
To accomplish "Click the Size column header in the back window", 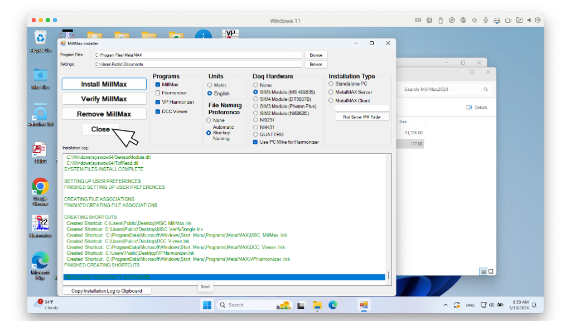I will 403,121.
